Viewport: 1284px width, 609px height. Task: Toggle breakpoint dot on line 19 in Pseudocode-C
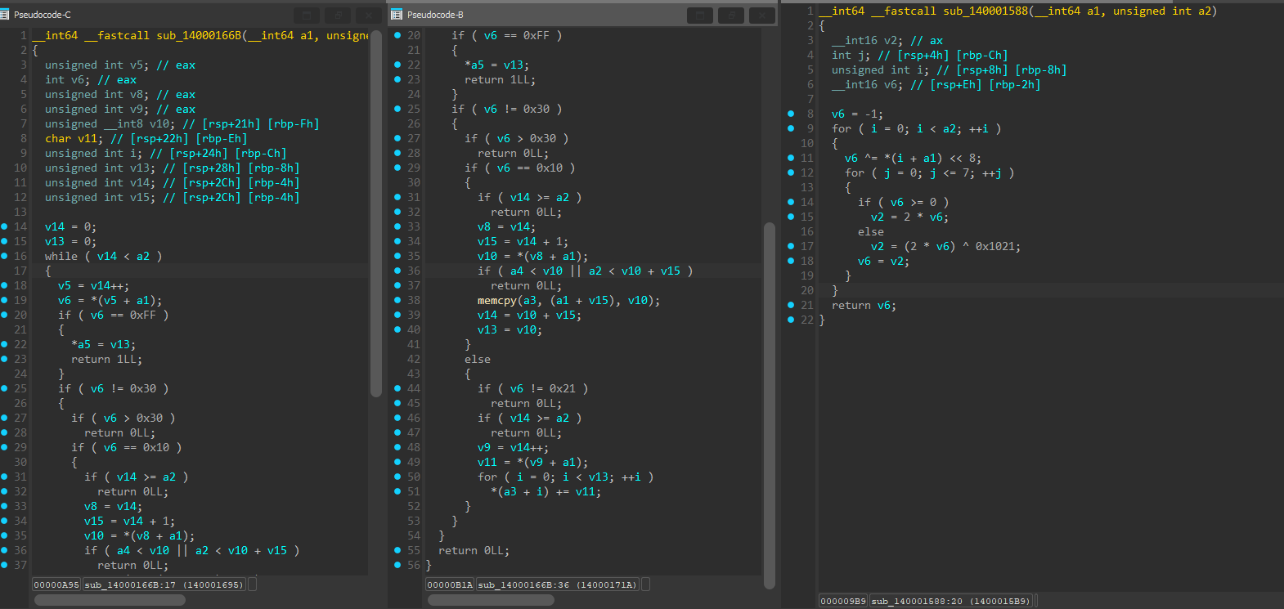click(4, 300)
